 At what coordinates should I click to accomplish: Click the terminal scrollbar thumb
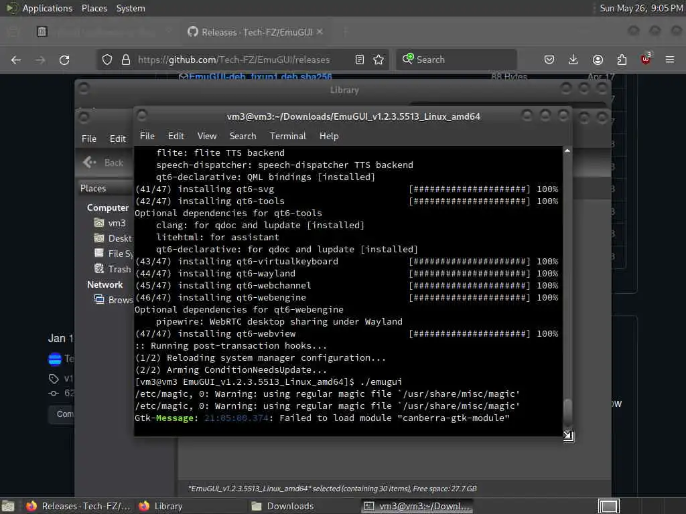click(x=567, y=412)
